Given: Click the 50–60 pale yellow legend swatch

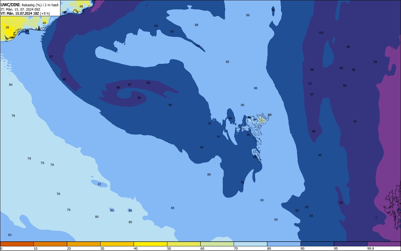Looking at the screenshot, I should [184, 244].
